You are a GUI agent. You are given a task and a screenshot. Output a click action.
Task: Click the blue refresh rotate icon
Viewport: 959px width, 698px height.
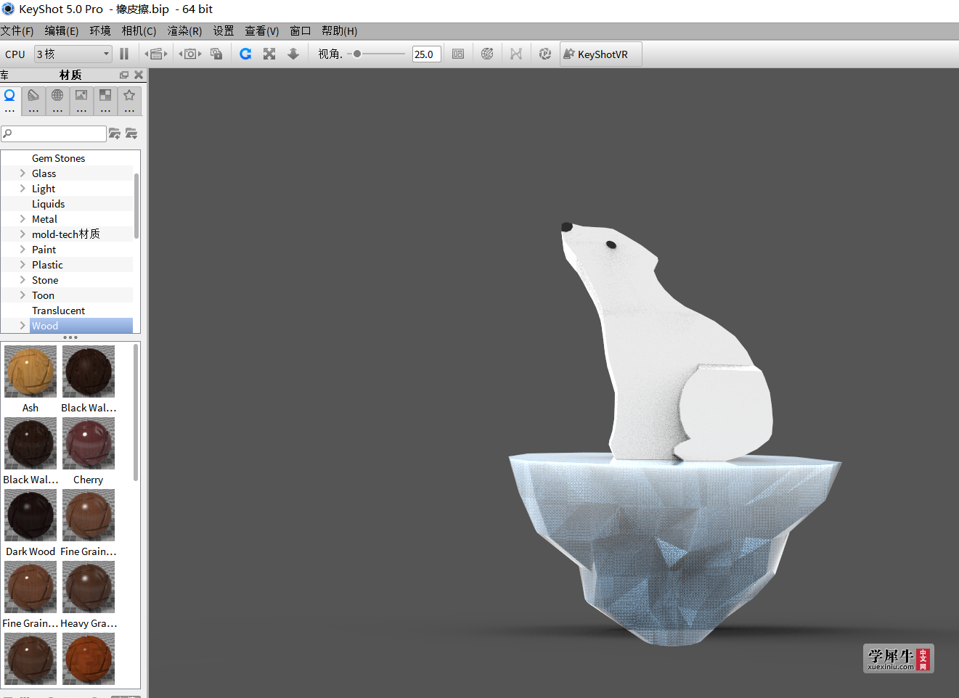pos(245,54)
